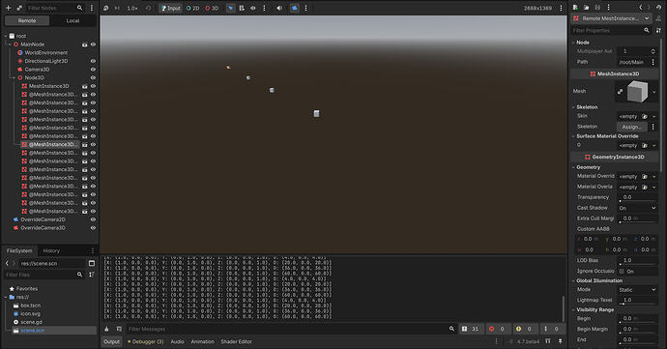The image size is (667, 349).
Task: Collapse the Geometry section
Action: tap(573, 167)
